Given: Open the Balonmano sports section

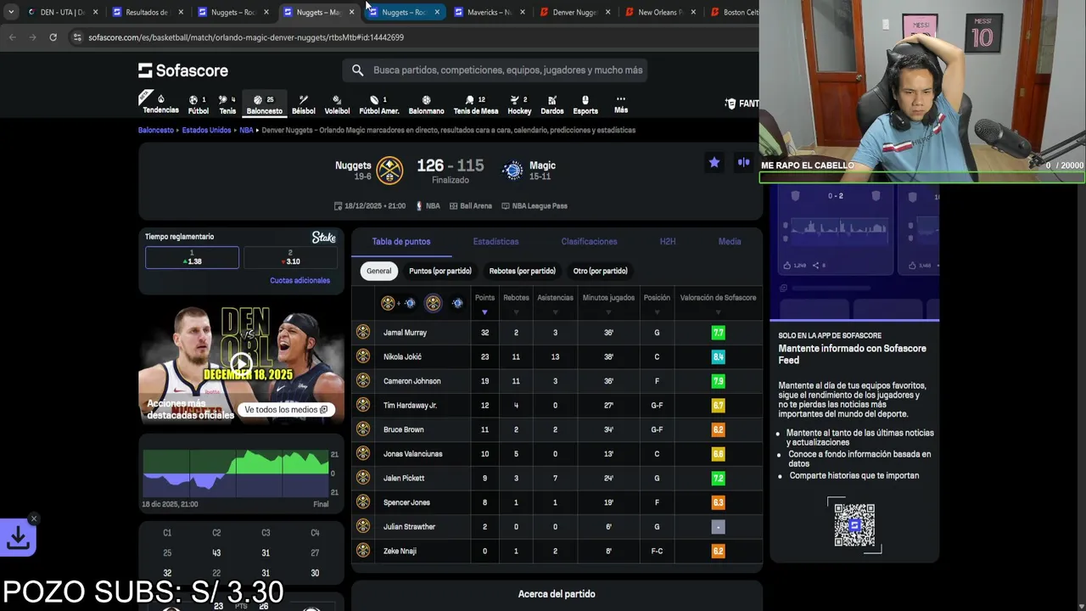Looking at the screenshot, I should pos(426,104).
